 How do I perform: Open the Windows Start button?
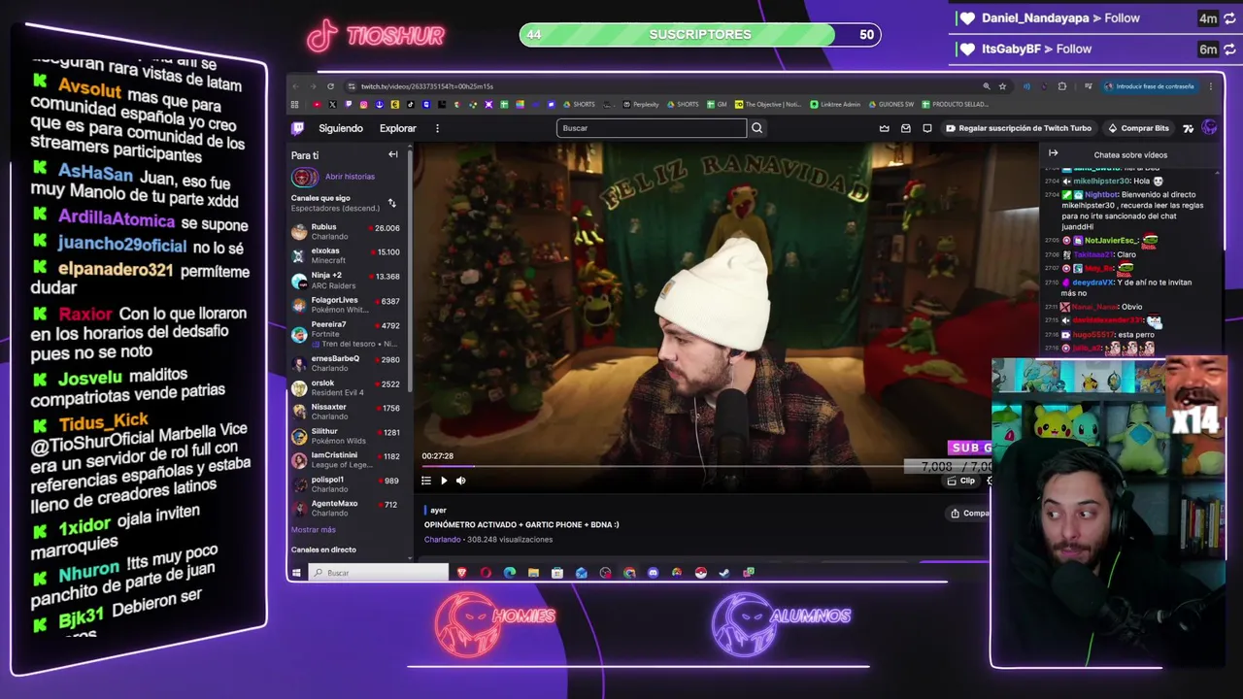coord(296,573)
